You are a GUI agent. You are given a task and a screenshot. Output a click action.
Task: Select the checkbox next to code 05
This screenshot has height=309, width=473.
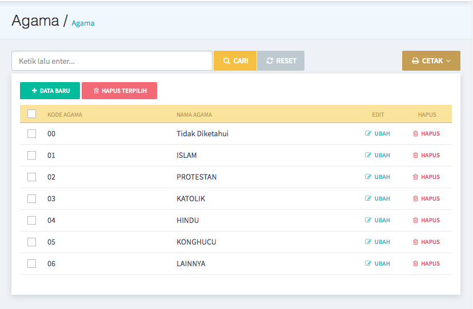(32, 242)
